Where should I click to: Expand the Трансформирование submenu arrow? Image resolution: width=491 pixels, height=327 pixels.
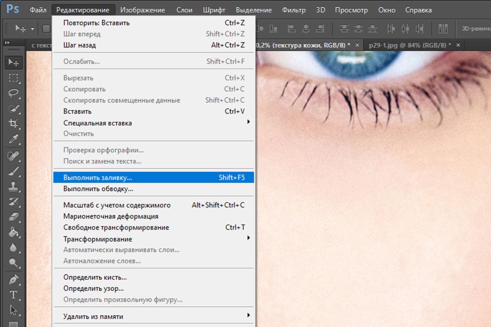[x=248, y=238]
